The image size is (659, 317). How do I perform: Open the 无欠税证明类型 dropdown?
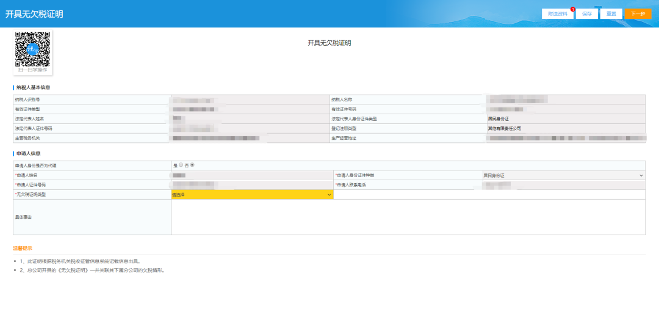[251, 194]
